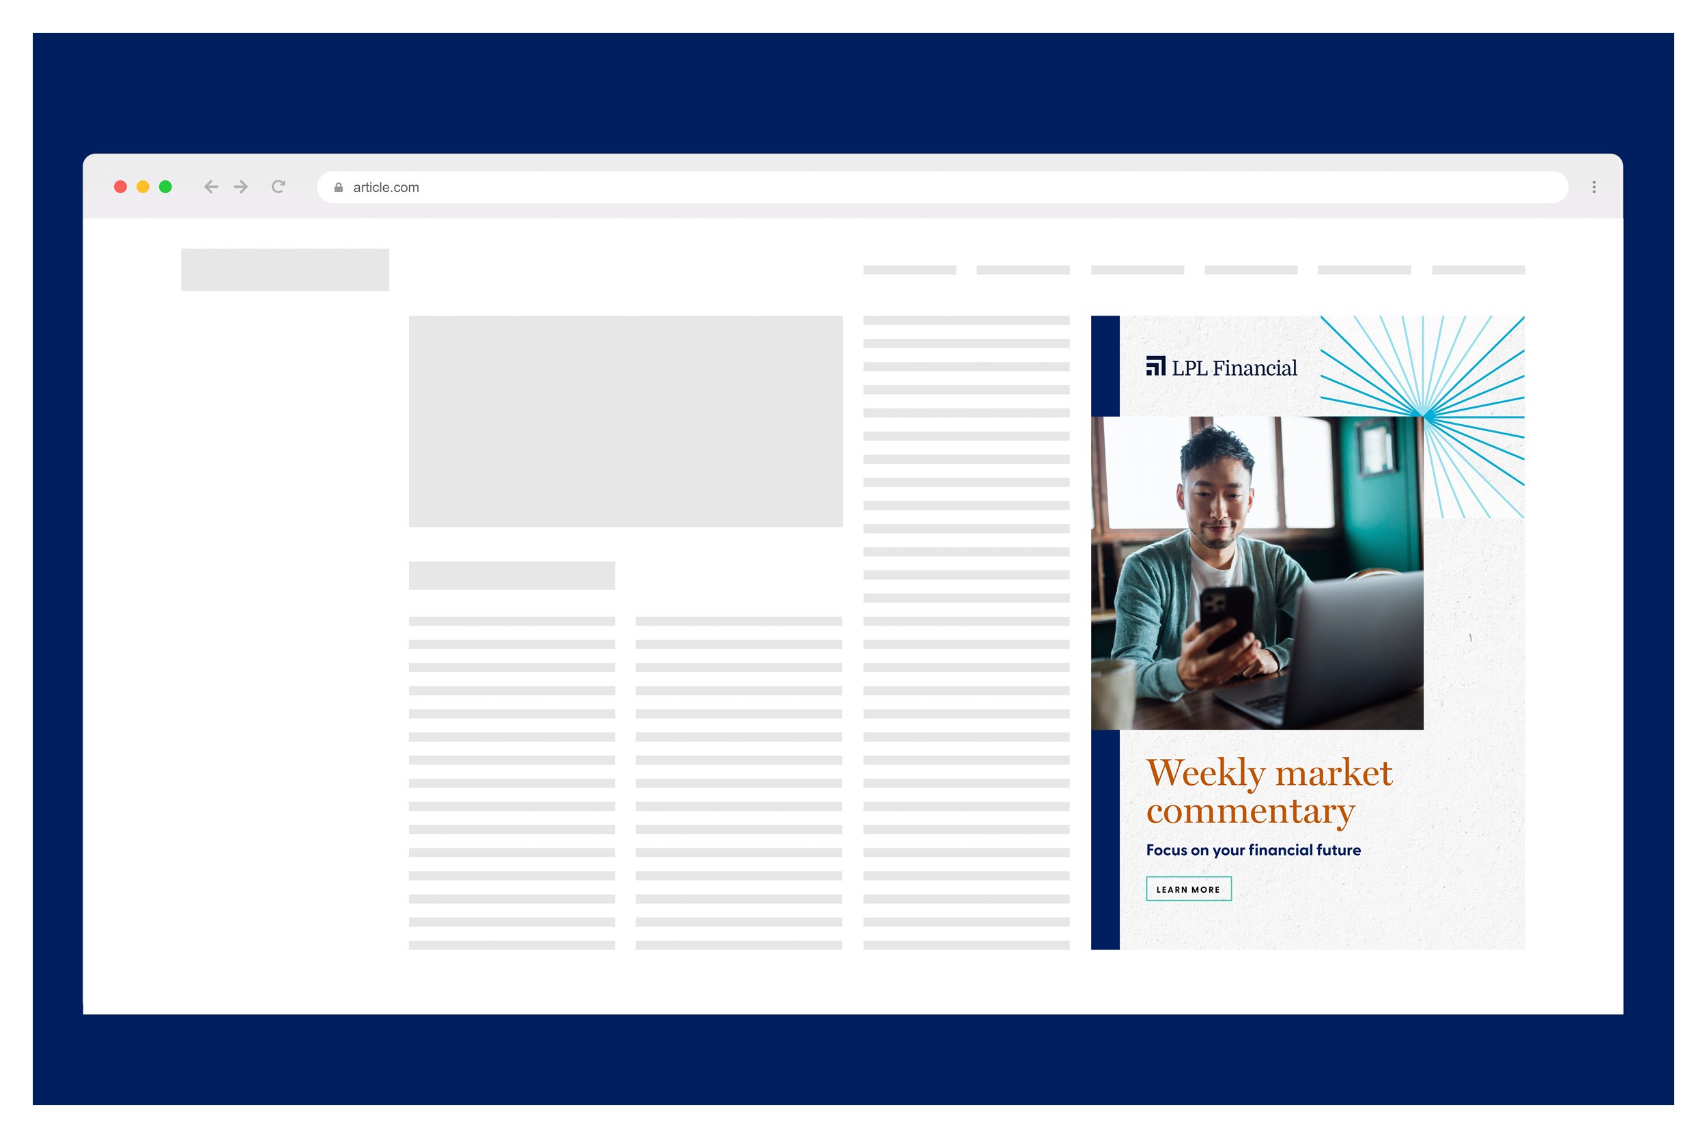The width and height of the screenshot is (1707, 1138).
Task: Click the site logo placeholder block
Action: 284,270
